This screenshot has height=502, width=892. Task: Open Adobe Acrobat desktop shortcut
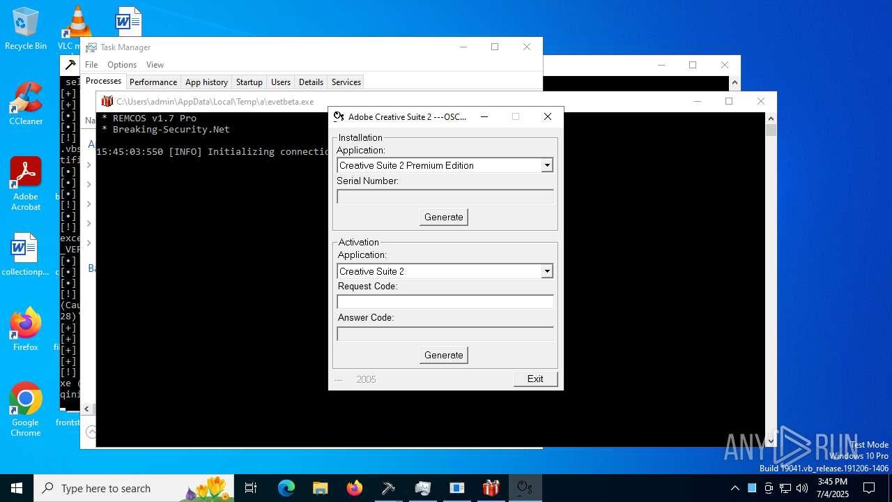click(x=26, y=184)
